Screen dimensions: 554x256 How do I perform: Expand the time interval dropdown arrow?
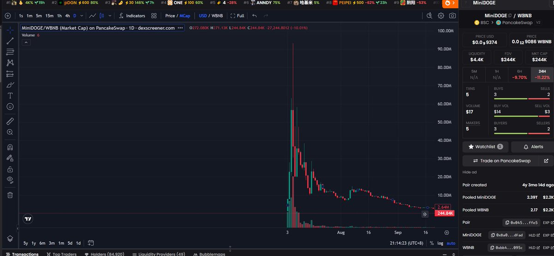pyautogui.click(x=82, y=16)
